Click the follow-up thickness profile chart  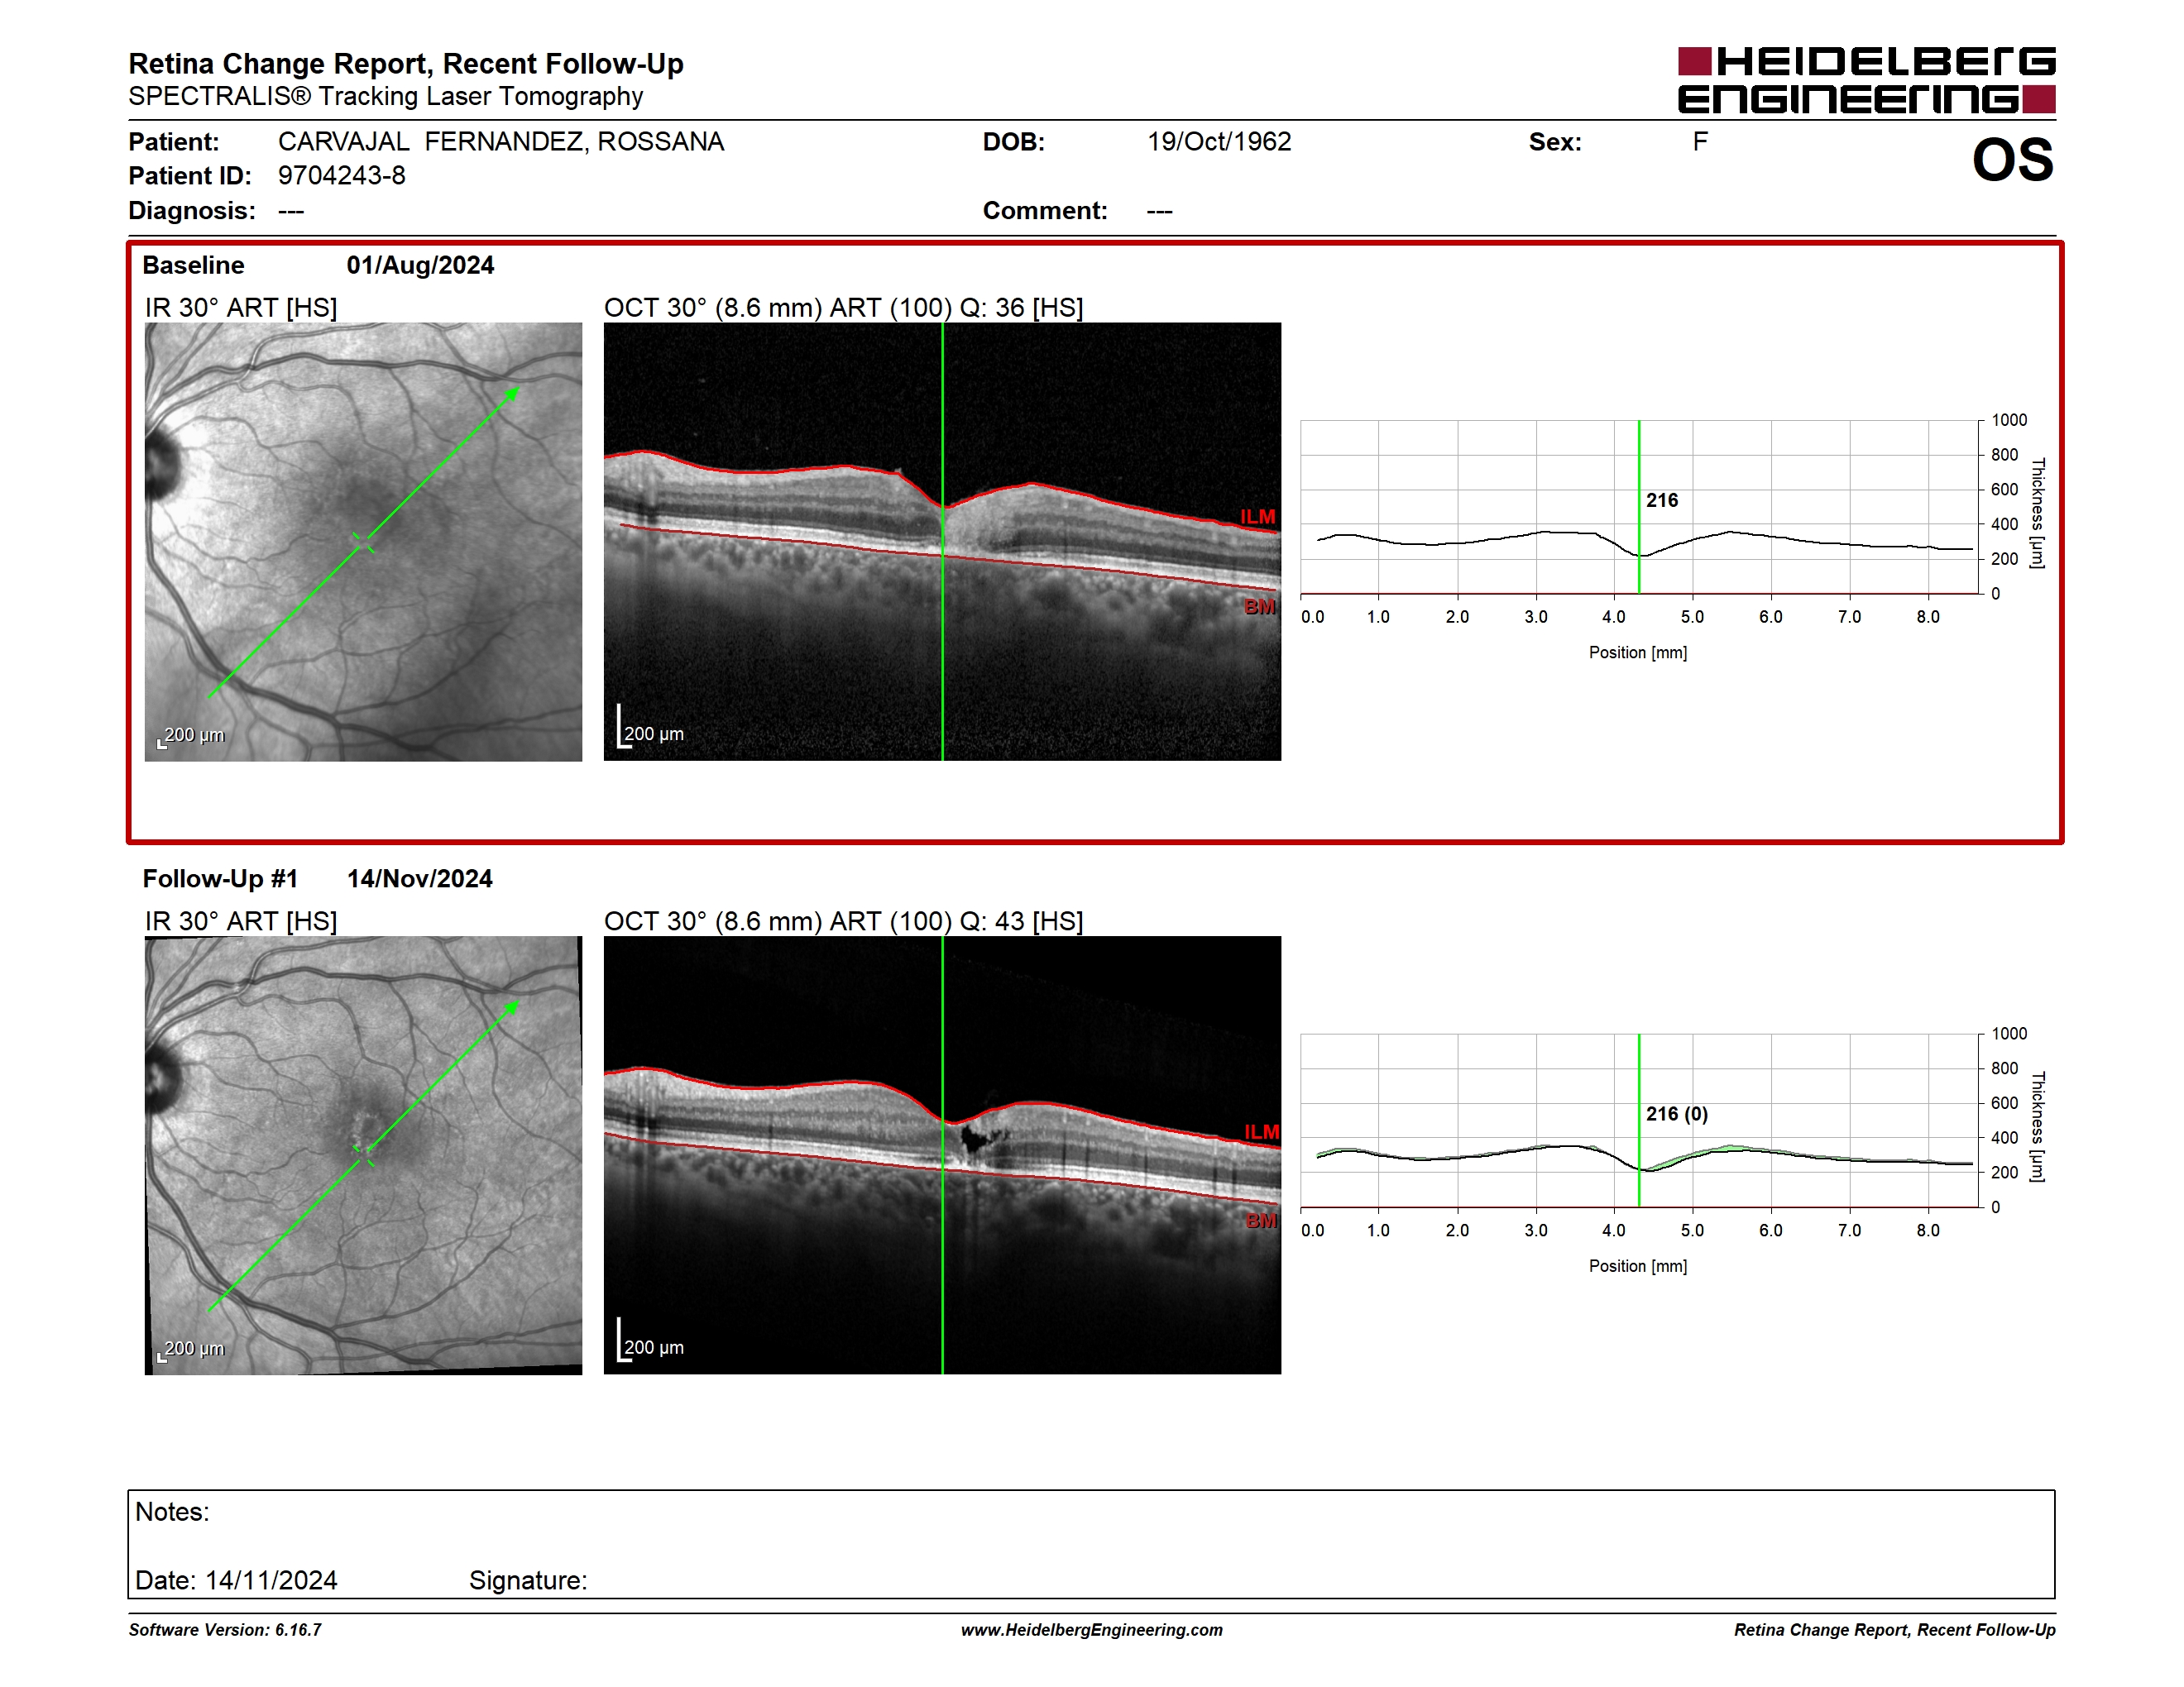coord(1640,1121)
